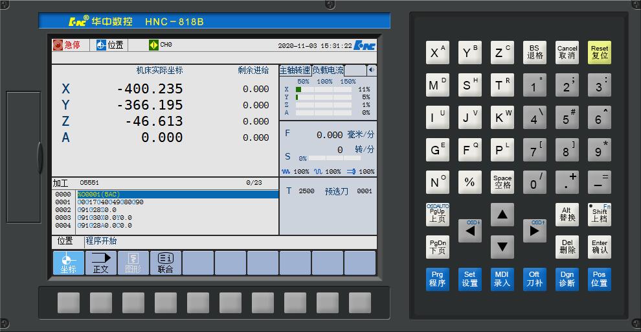Toggle the Alt 替换 replace key

[567, 214]
